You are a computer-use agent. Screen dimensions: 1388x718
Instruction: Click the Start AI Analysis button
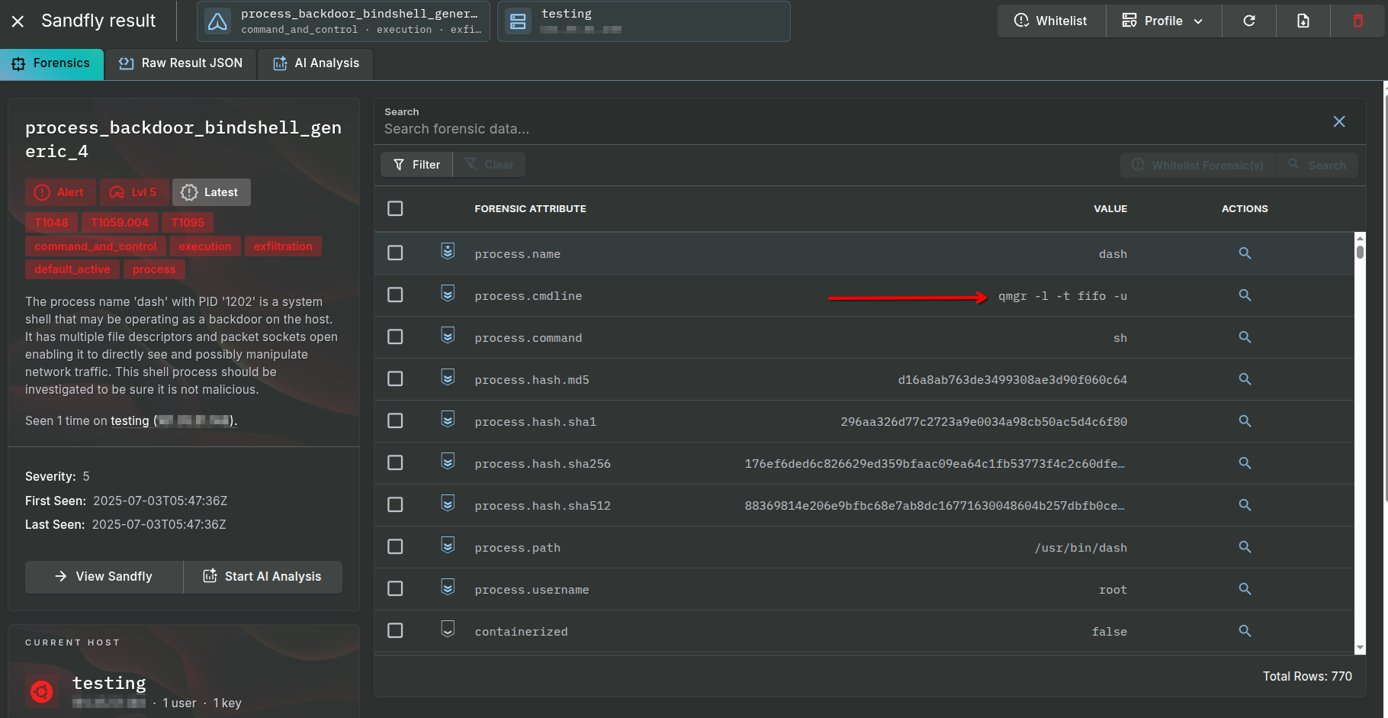click(x=263, y=577)
